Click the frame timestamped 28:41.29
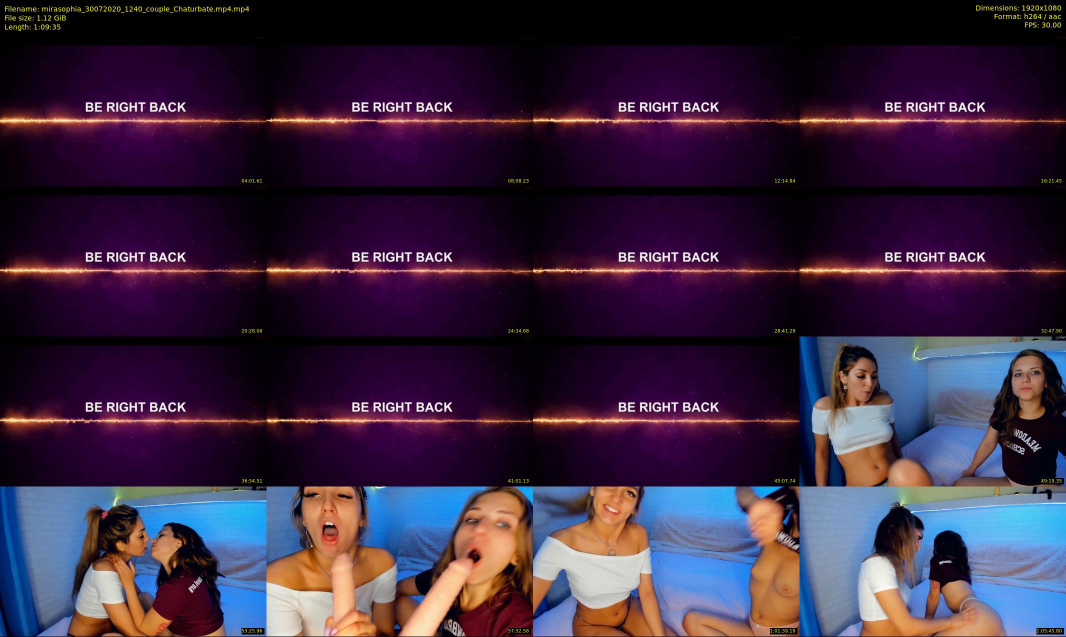Screen dimensions: 1066x637 point(666,261)
